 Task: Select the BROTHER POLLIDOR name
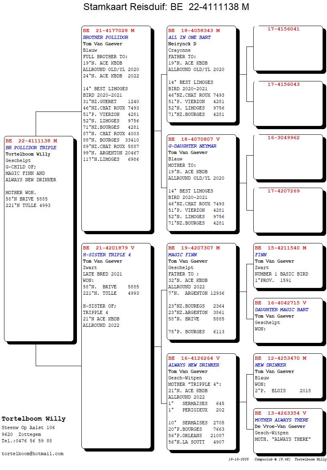pyautogui.click(x=105, y=37)
